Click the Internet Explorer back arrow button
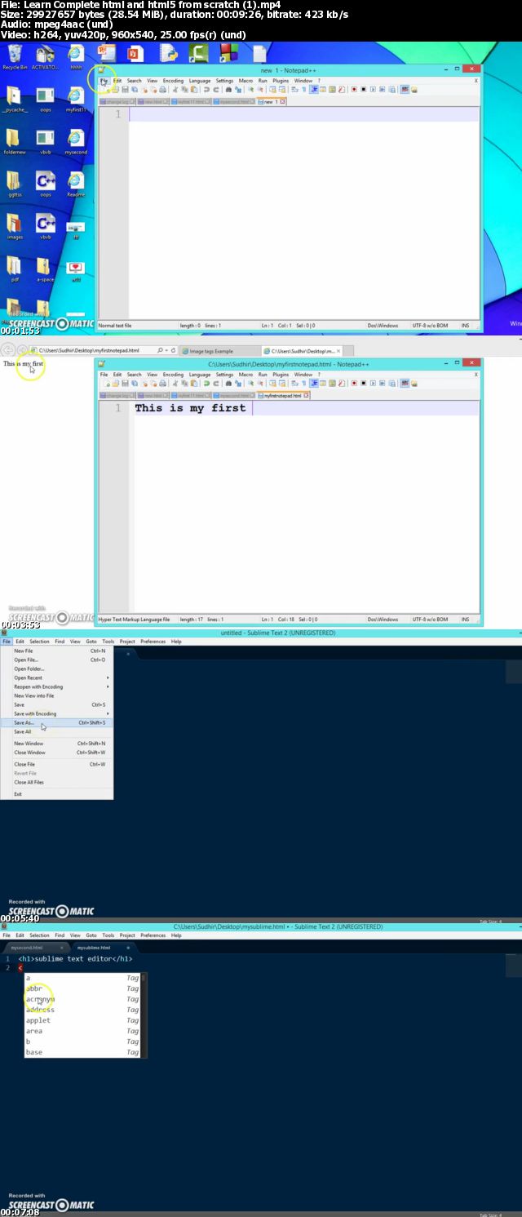Screen dimensions: 522x1217 (10, 350)
